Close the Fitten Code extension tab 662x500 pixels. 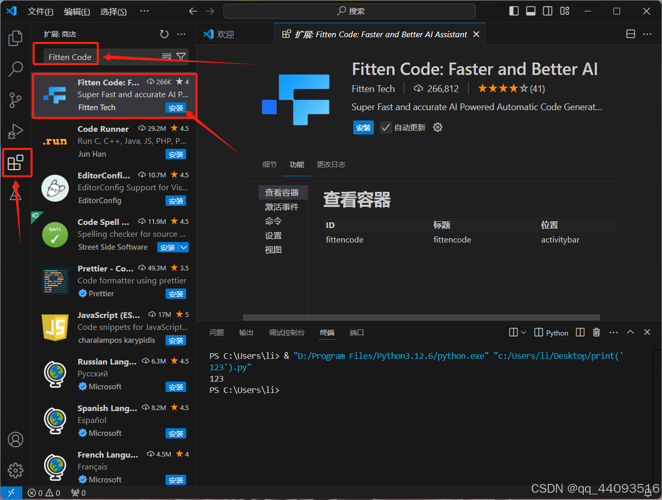pos(476,34)
